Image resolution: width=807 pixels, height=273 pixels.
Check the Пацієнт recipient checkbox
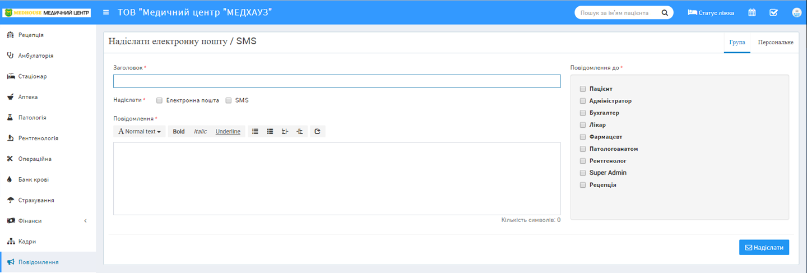583,89
